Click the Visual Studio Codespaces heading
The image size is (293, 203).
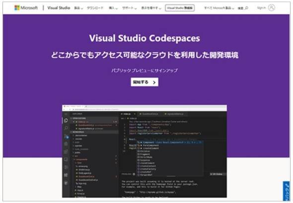click(x=145, y=38)
